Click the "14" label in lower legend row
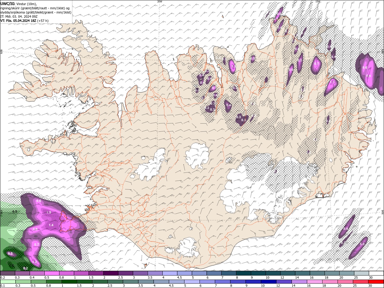 pyautogui.click(x=293, y=286)
